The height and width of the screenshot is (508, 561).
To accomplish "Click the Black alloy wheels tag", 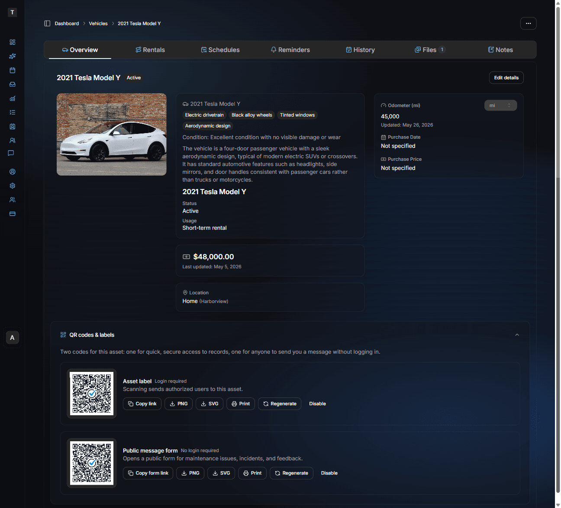I will 252,115.
